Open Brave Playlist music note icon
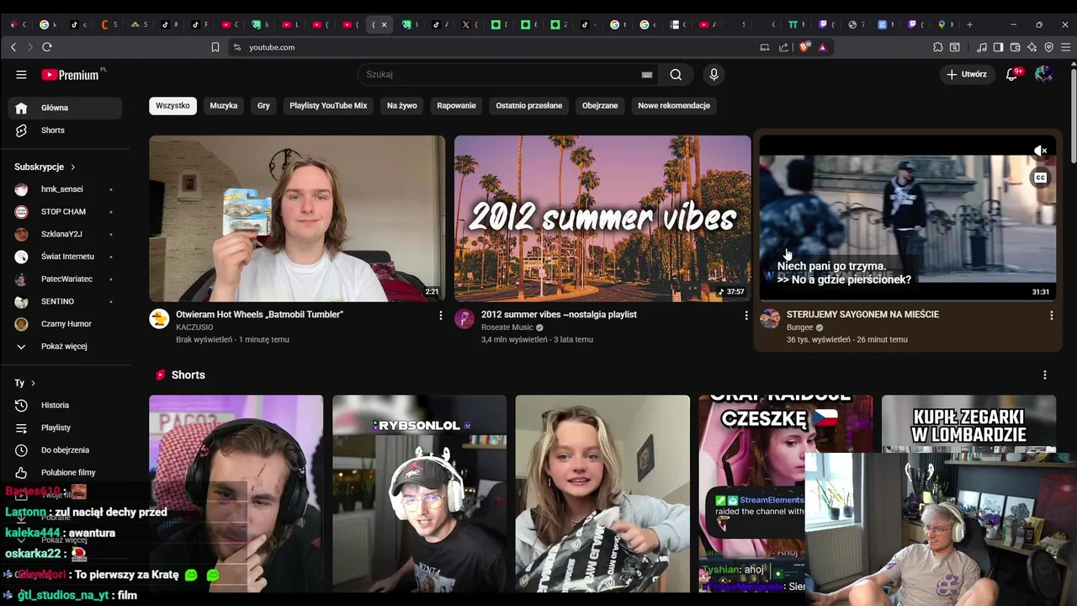1077x606 pixels. coord(982,47)
